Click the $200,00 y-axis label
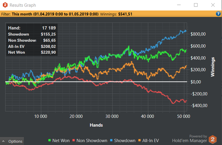Viewport: 222px width, 145px height. [x=198, y=70]
